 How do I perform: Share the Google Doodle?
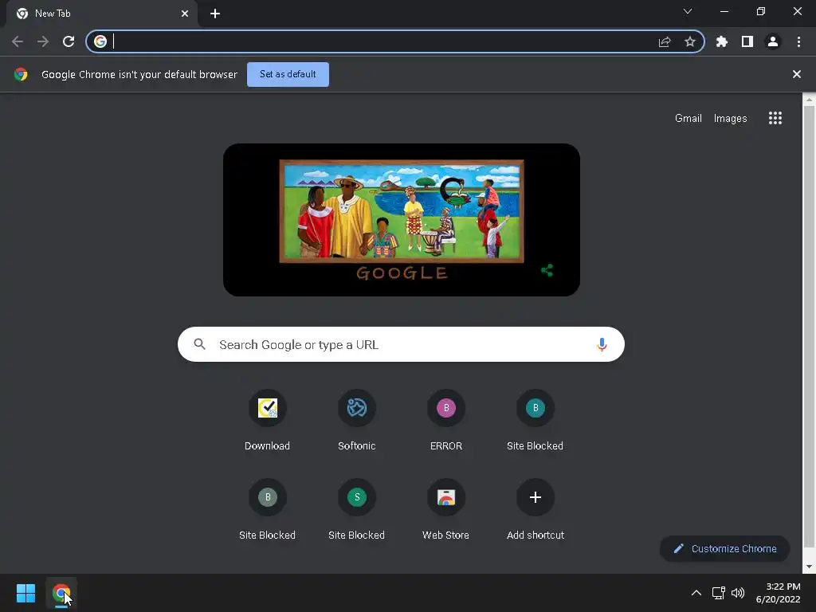[547, 270]
